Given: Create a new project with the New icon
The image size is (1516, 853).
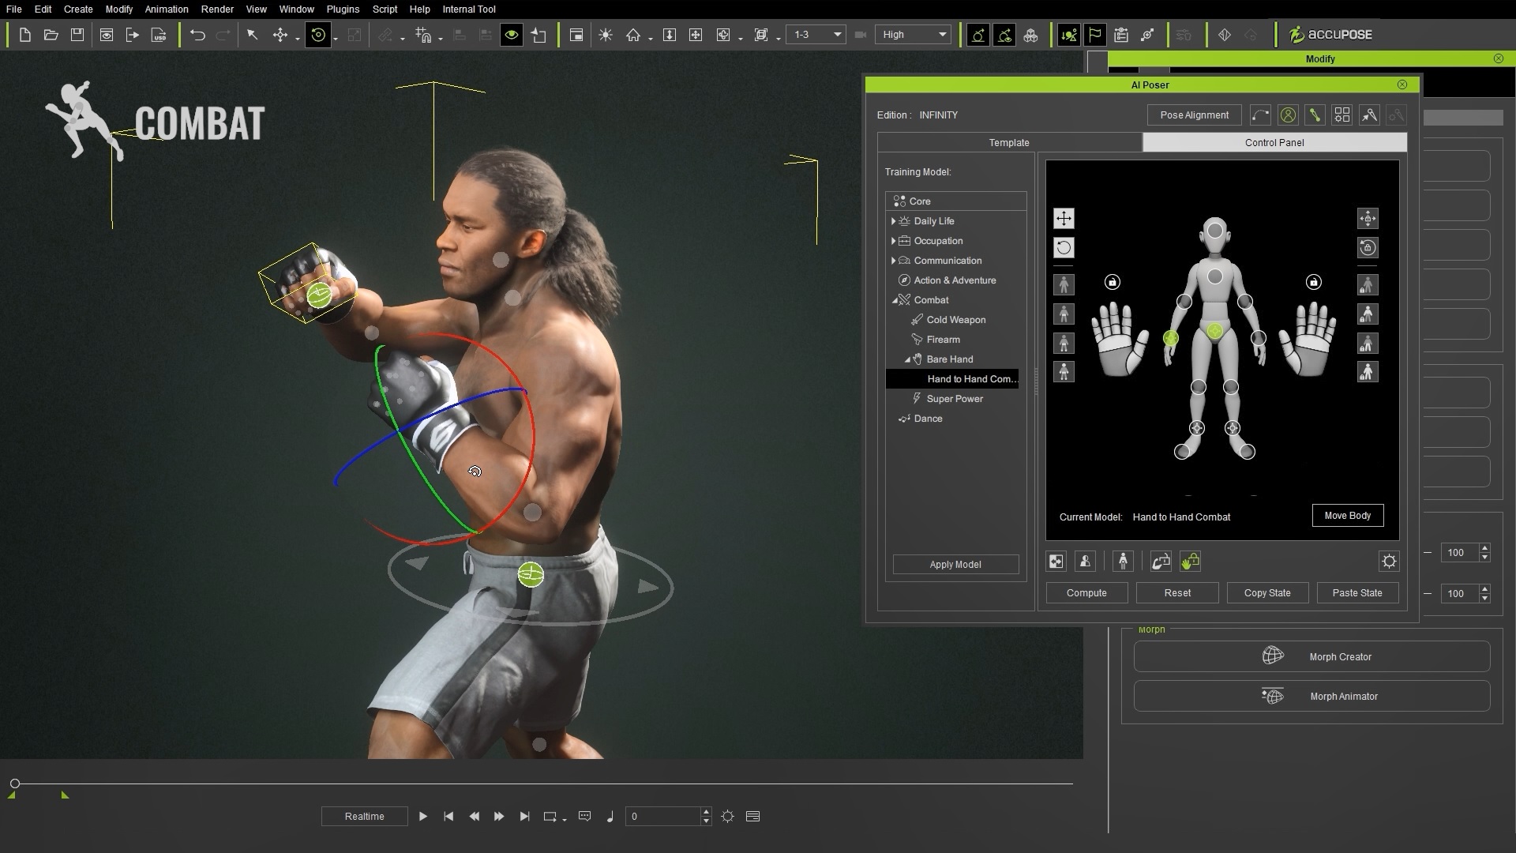Looking at the screenshot, I should 24,35.
